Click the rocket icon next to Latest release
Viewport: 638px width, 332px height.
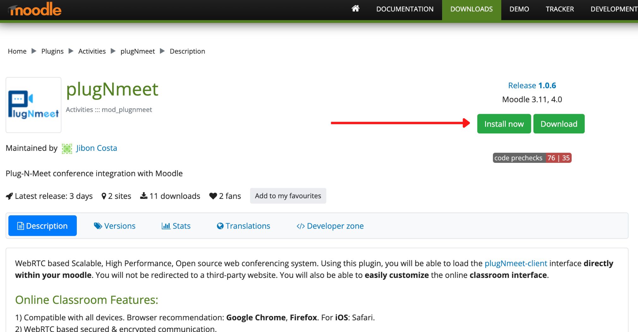coord(9,196)
